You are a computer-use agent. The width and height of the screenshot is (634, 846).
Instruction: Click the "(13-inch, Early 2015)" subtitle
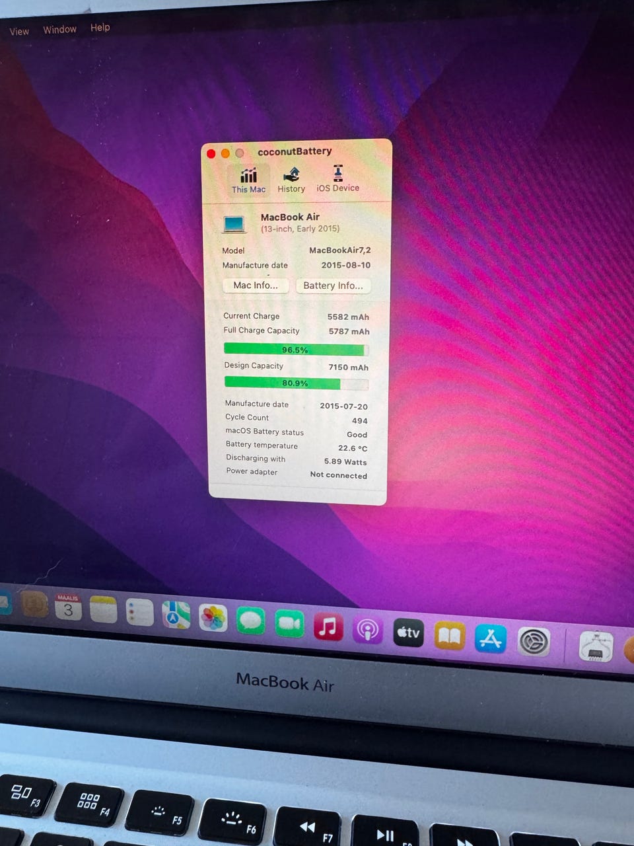(300, 229)
